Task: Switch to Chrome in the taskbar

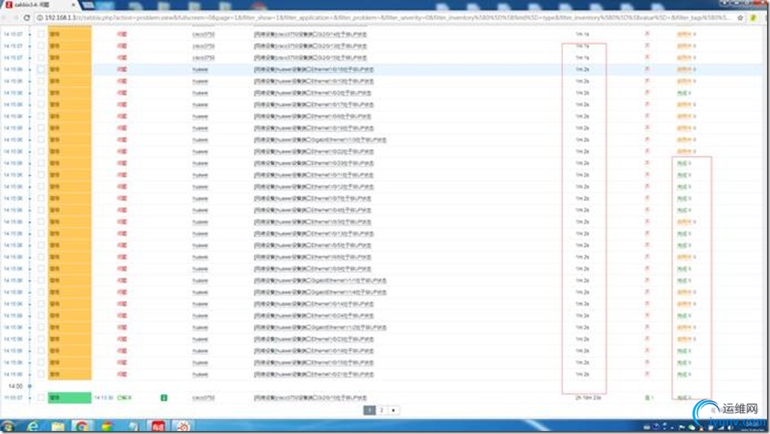Action: [82, 426]
